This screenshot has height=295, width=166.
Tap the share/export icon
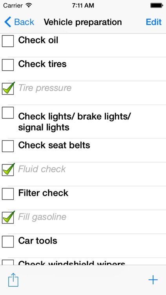pyautogui.click(x=13, y=280)
